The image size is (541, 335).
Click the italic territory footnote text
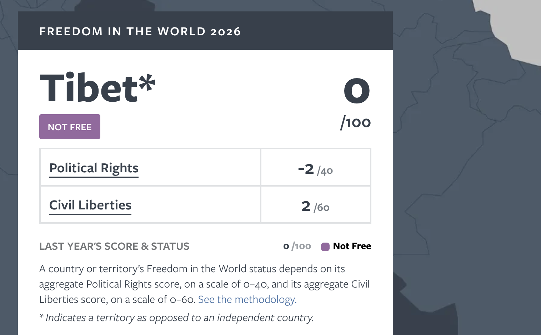(x=177, y=318)
